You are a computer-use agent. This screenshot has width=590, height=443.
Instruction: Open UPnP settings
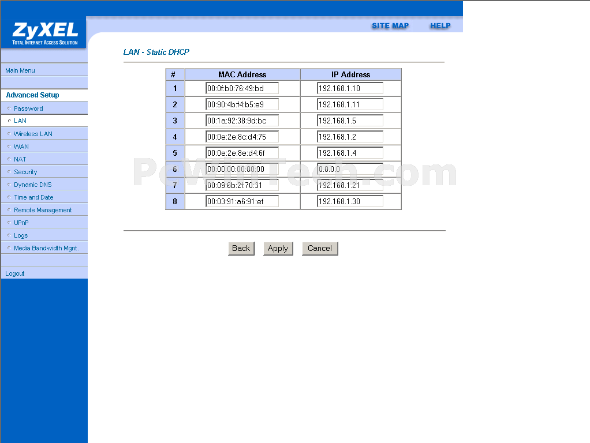[x=21, y=223]
